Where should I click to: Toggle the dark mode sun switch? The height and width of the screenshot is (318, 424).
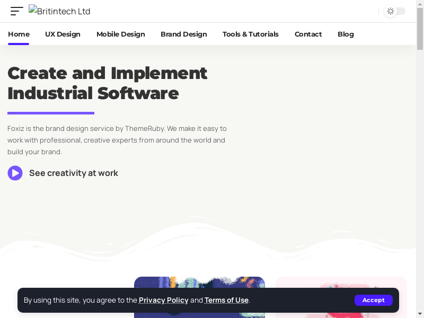click(x=395, y=11)
